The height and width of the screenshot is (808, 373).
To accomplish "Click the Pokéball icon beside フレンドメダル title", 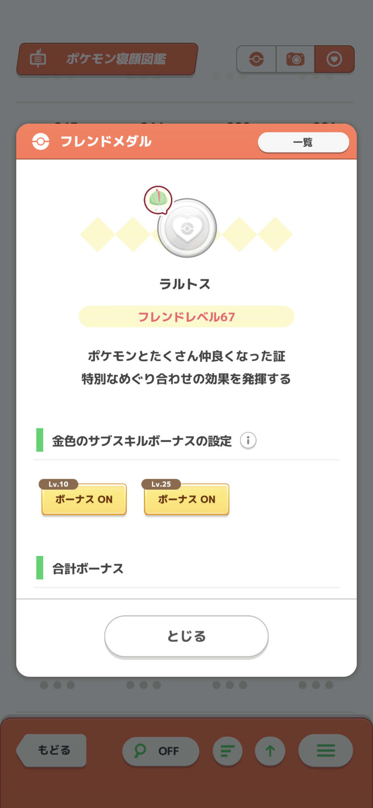I will coord(41,141).
